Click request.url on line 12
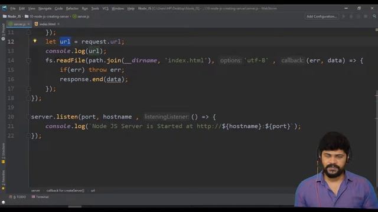Viewport: 378px width, 212px height. click(x=101, y=42)
